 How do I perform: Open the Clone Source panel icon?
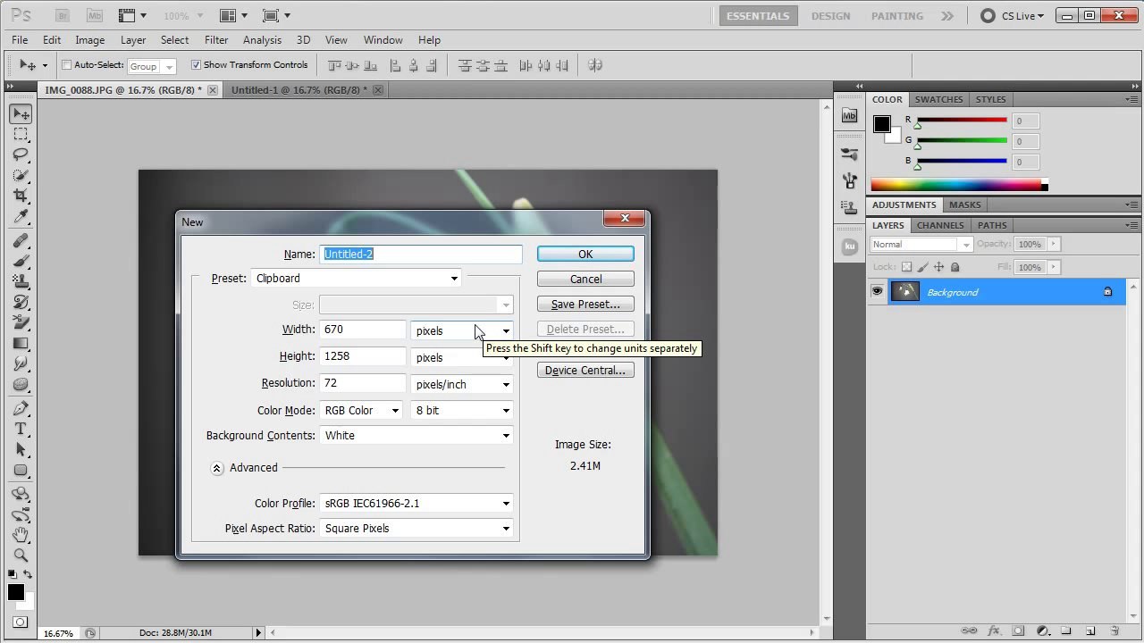tap(849, 207)
